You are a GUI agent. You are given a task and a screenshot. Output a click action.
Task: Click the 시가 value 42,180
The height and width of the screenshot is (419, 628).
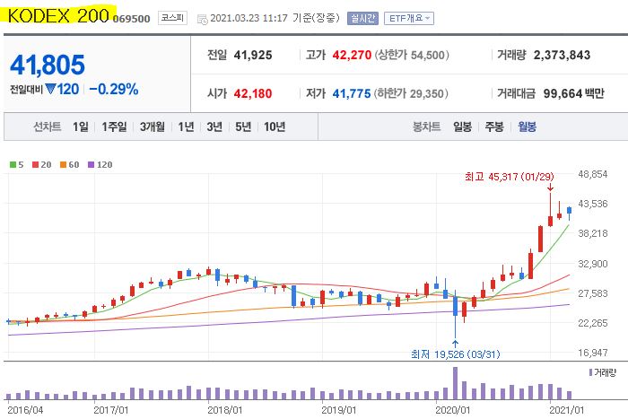coord(253,93)
